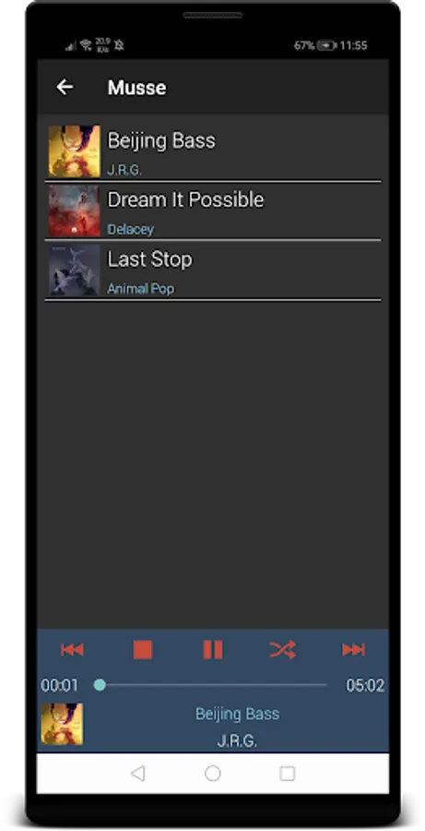Stop playback with the square button
425x831 pixels.
click(142, 649)
